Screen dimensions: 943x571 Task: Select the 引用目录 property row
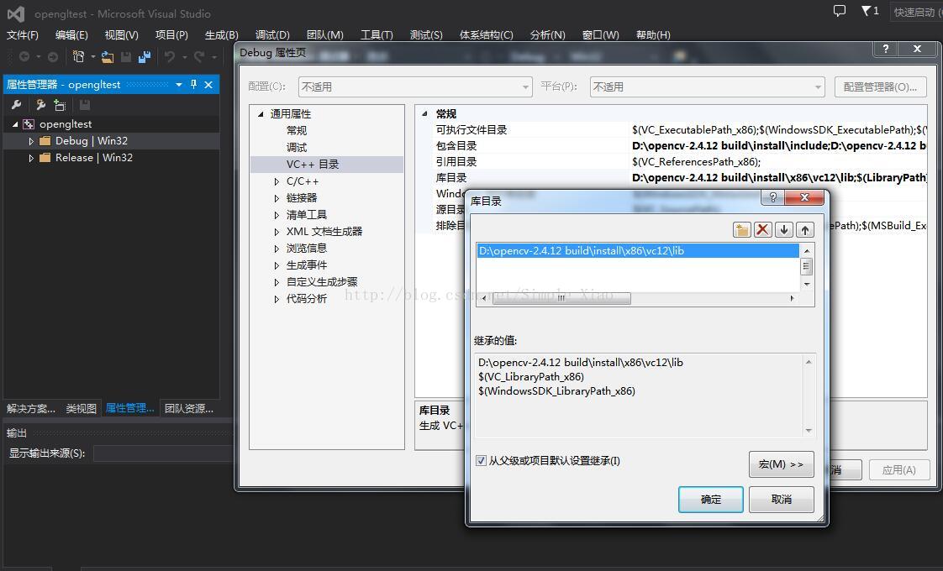point(672,162)
